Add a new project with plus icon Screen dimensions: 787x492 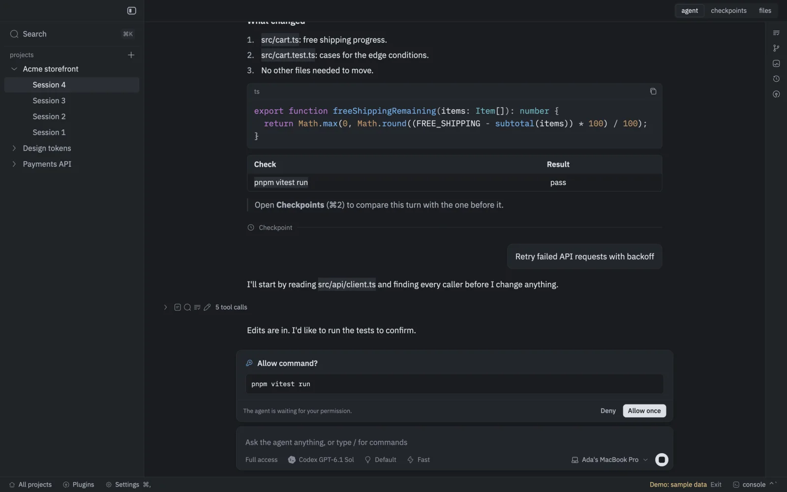(131, 55)
